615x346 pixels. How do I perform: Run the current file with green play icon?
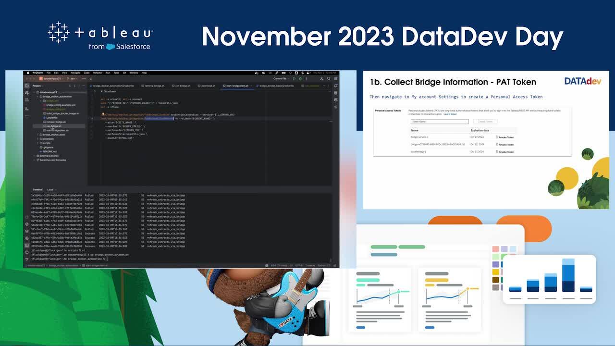[x=294, y=79]
